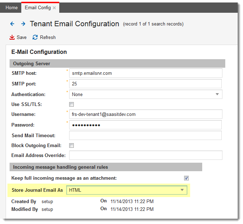Click the Email Address Override field
Screen dimensions: 243x224
pos(146,155)
